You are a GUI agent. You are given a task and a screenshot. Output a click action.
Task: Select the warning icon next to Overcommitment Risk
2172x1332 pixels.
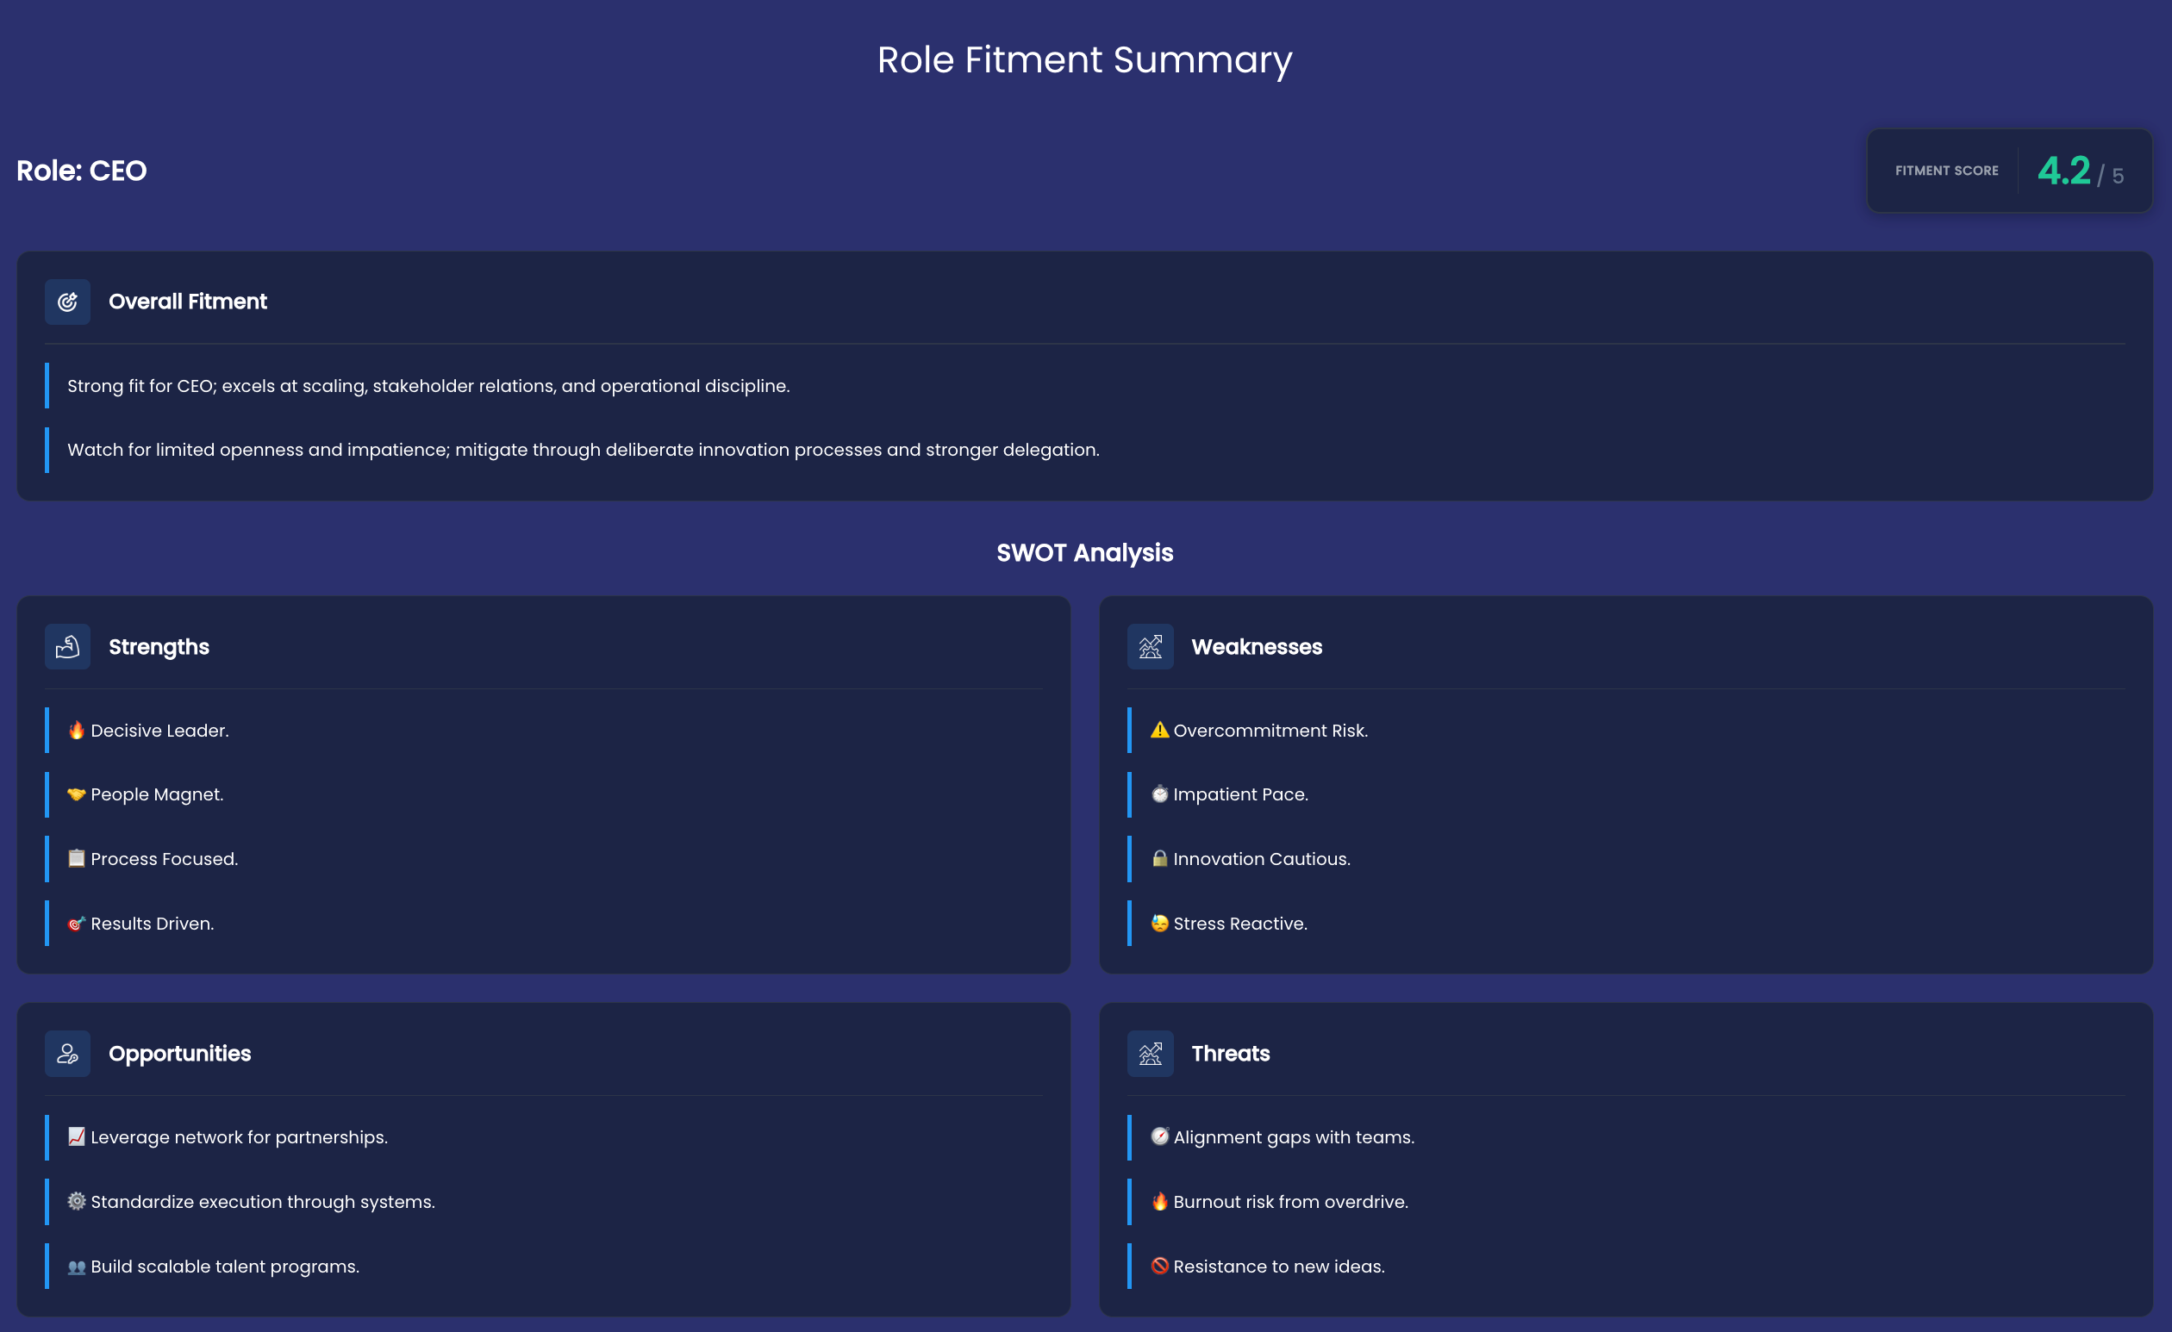click(1158, 730)
